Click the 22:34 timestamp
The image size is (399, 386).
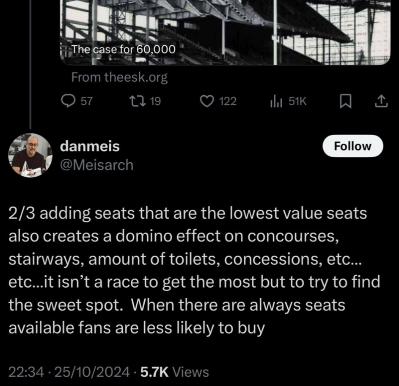point(26,372)
